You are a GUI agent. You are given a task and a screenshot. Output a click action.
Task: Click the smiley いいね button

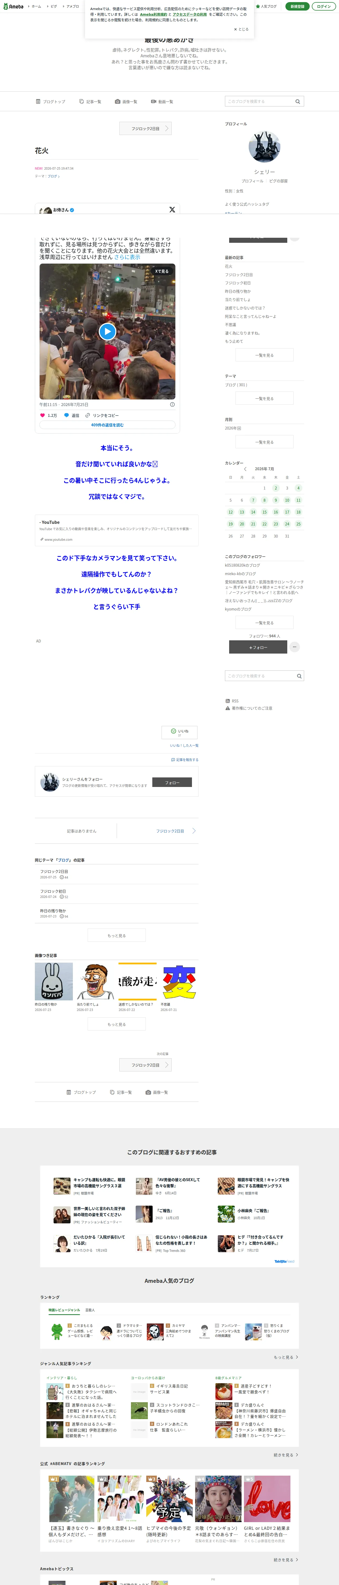[x=180, y=732]
